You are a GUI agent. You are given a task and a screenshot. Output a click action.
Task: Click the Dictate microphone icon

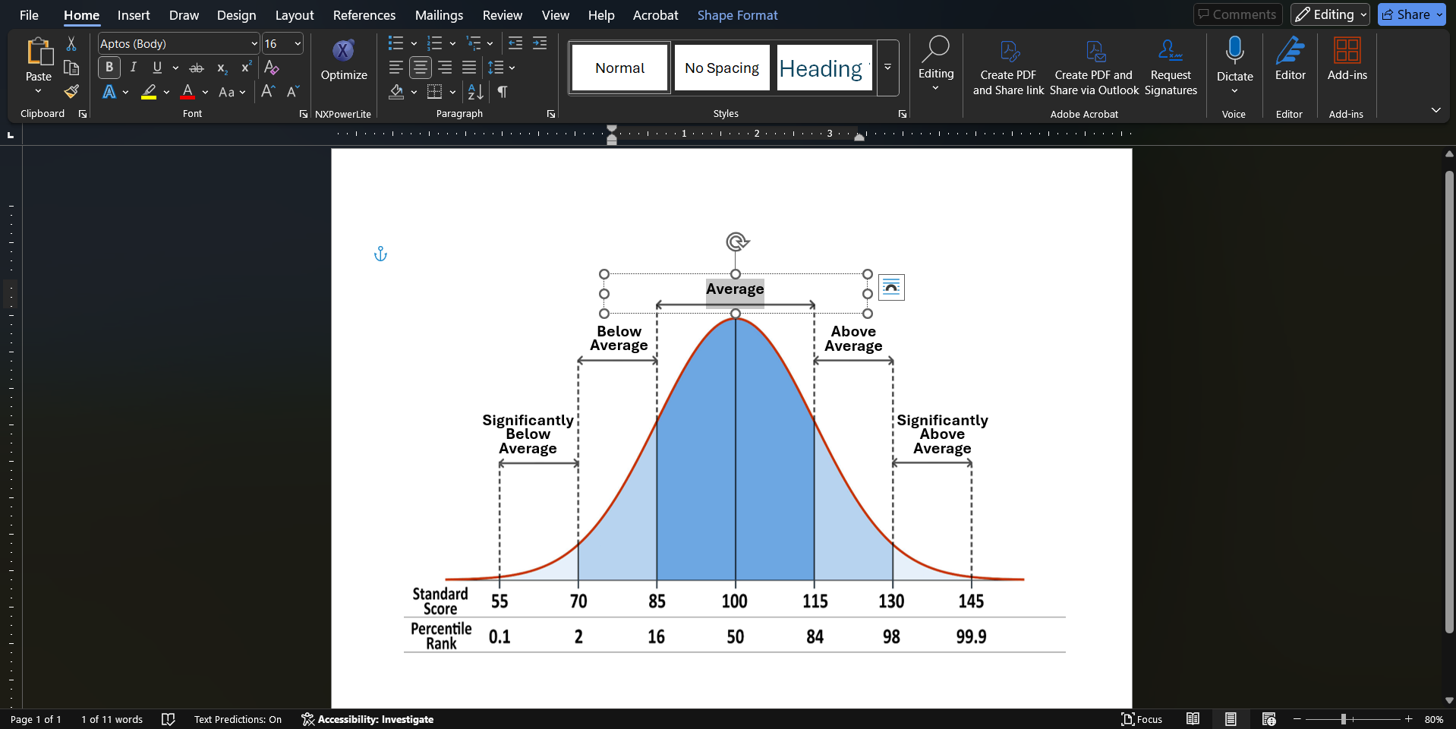tap(1234, 52)
